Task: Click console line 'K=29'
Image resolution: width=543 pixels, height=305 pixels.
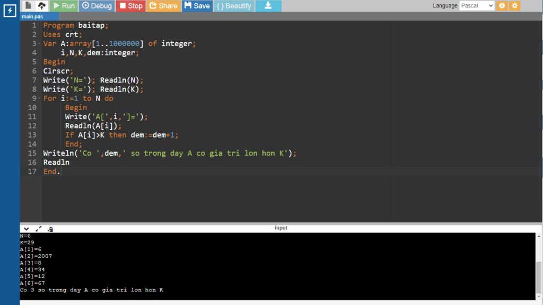Action: tap(27, 243)
